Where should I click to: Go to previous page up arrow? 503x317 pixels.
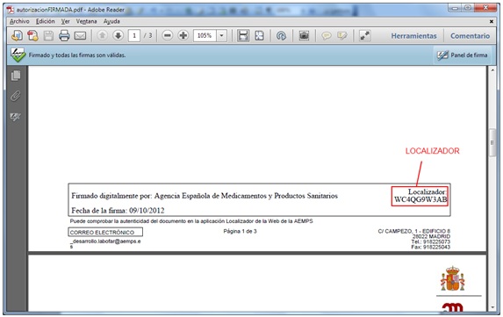tap(103, 35)
